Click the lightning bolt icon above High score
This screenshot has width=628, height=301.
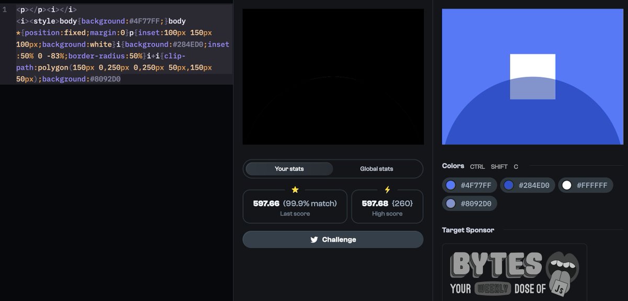pos(387,190)
